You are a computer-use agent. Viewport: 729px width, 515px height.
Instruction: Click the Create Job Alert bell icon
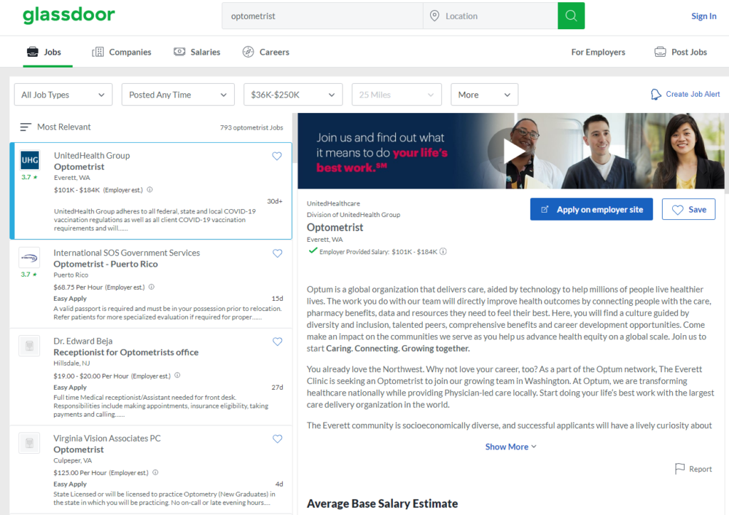656,95
